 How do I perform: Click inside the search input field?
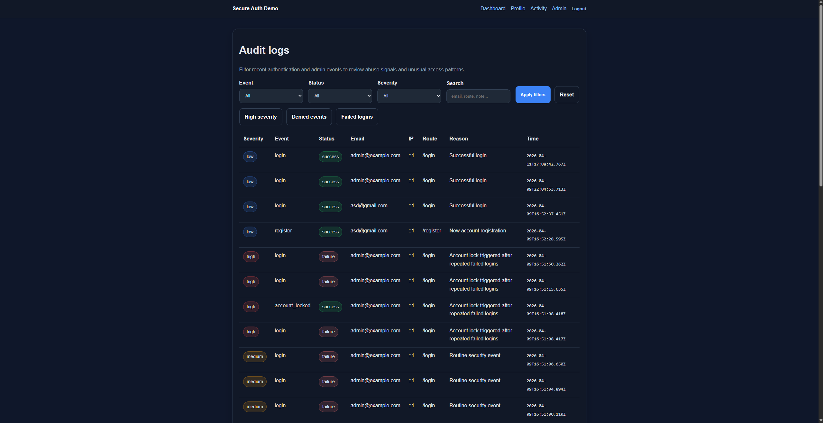(478, 96)
